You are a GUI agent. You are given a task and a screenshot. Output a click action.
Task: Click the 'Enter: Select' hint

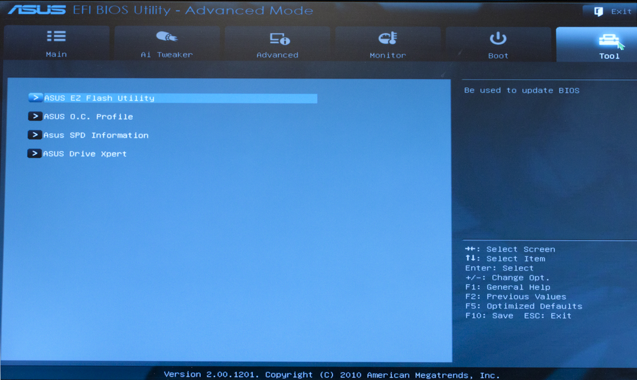coord(499,268)
